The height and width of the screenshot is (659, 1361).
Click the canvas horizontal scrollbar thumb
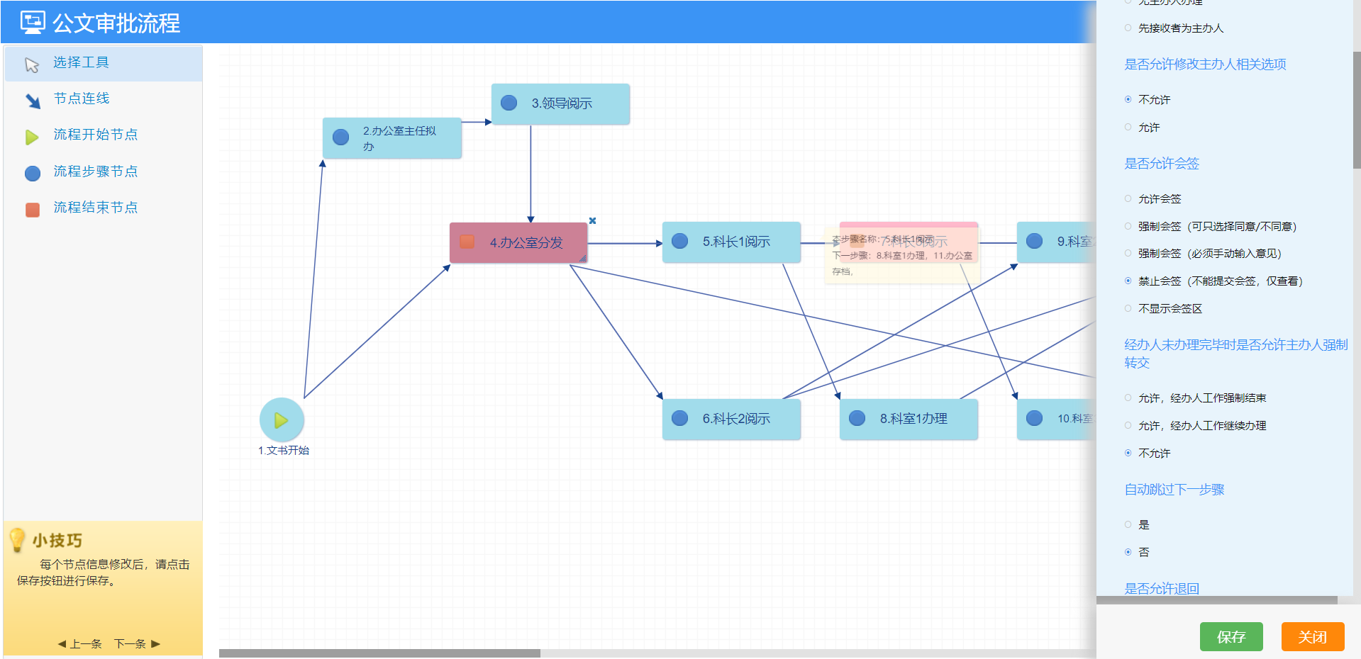[x=379, y=653]
